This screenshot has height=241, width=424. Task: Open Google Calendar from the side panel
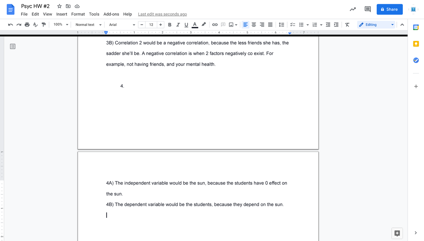pyautogui.click(x=416, y=26)
